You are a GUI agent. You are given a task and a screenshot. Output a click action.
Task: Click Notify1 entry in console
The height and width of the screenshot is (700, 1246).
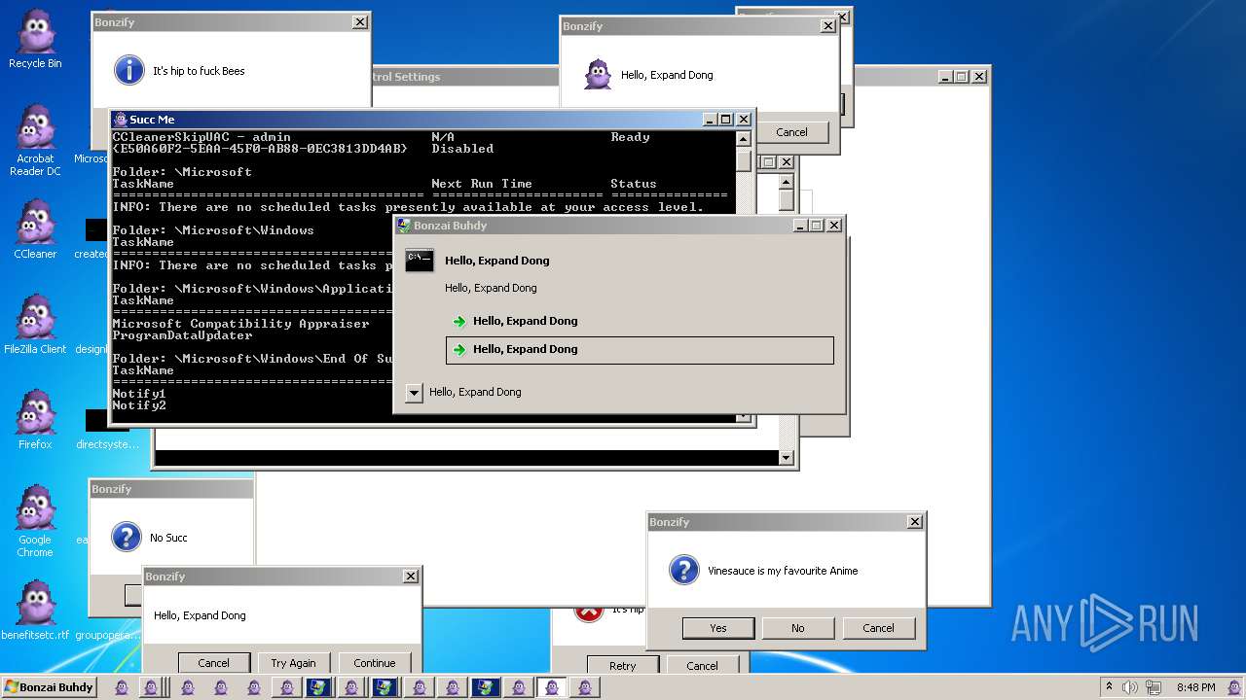[x=139, y=394]
